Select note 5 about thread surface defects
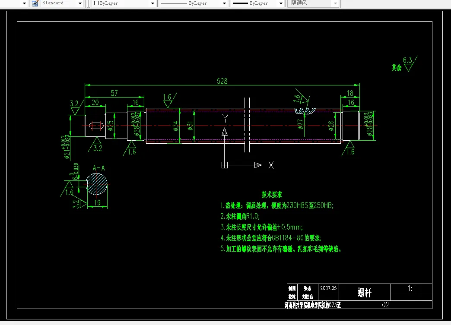The height and width of the screenshot is (325, 451). coord(281,249)
